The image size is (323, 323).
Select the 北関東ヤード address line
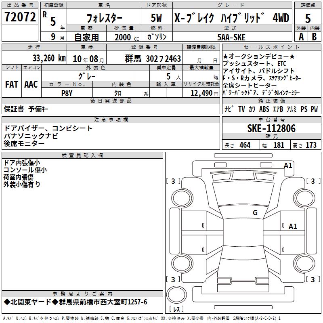point(76,302)
